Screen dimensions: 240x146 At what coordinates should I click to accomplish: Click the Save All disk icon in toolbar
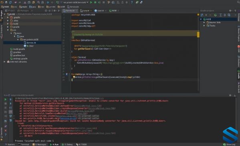tap(6, 2)
